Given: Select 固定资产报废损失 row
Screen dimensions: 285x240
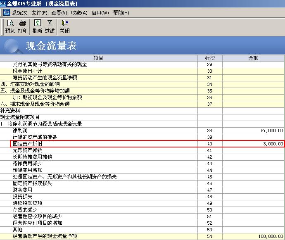Looking at the screenshot, I should coord(142,183).
